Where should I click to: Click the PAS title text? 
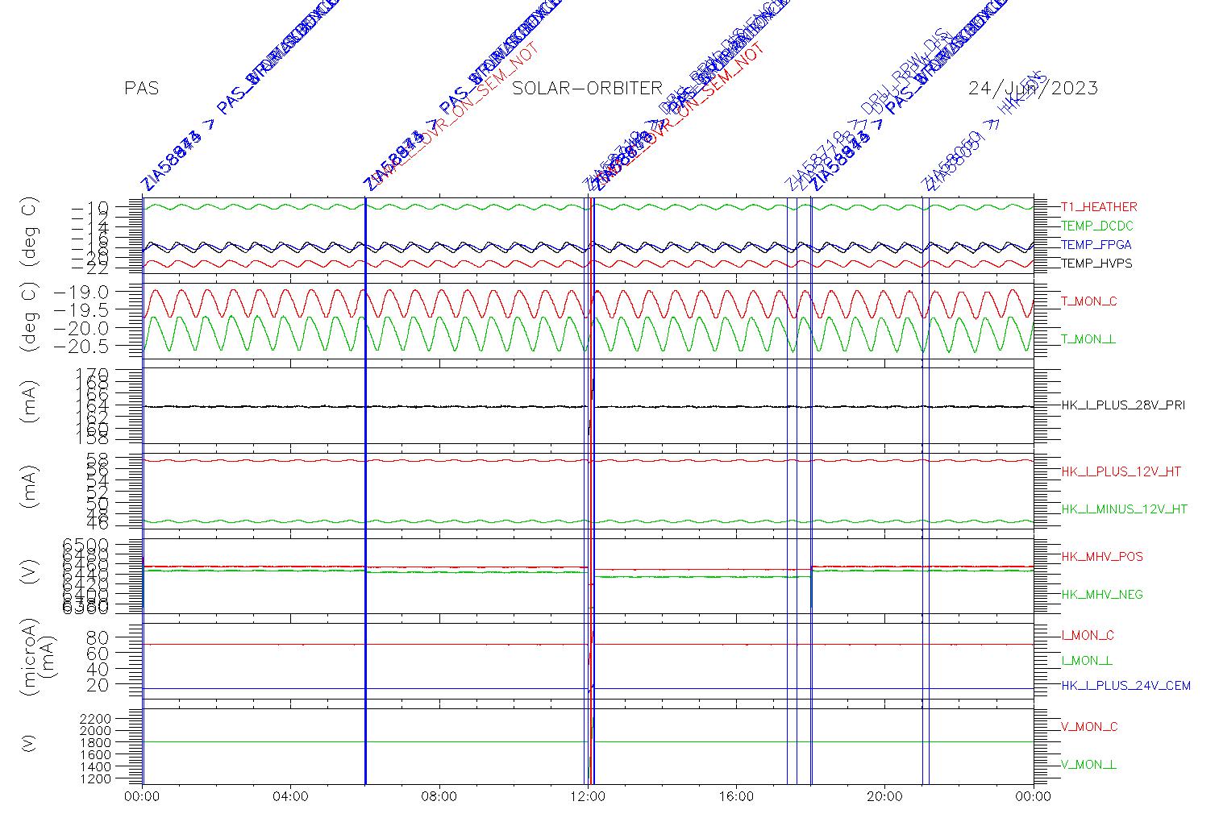tap(142, 89)
